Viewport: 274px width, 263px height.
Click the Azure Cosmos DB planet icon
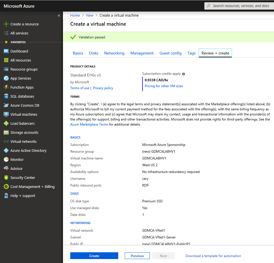(6, 105)
